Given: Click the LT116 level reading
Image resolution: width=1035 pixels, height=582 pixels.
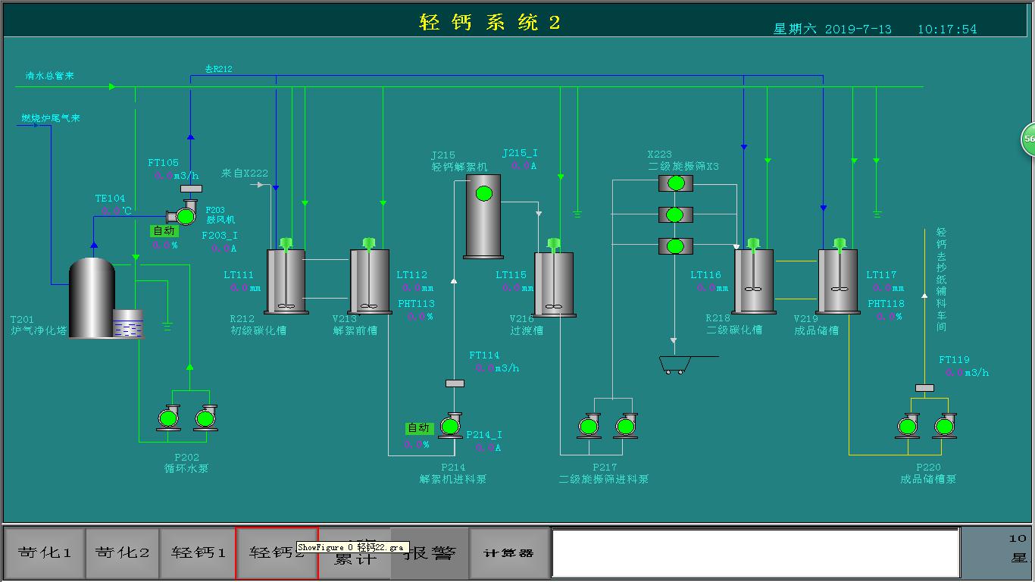Looking at the screenshot, I should (711, 288).
